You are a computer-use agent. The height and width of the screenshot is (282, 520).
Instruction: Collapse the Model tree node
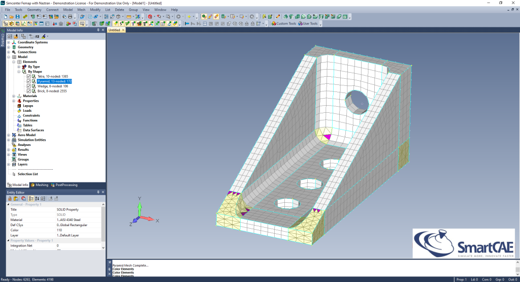pos(9,57)
